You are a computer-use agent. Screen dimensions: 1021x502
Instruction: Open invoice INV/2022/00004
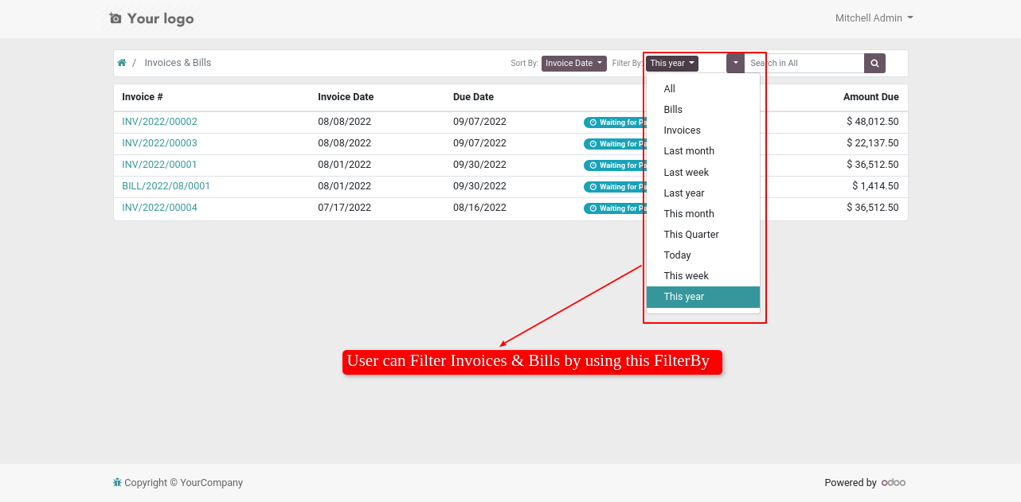point(159,208)
